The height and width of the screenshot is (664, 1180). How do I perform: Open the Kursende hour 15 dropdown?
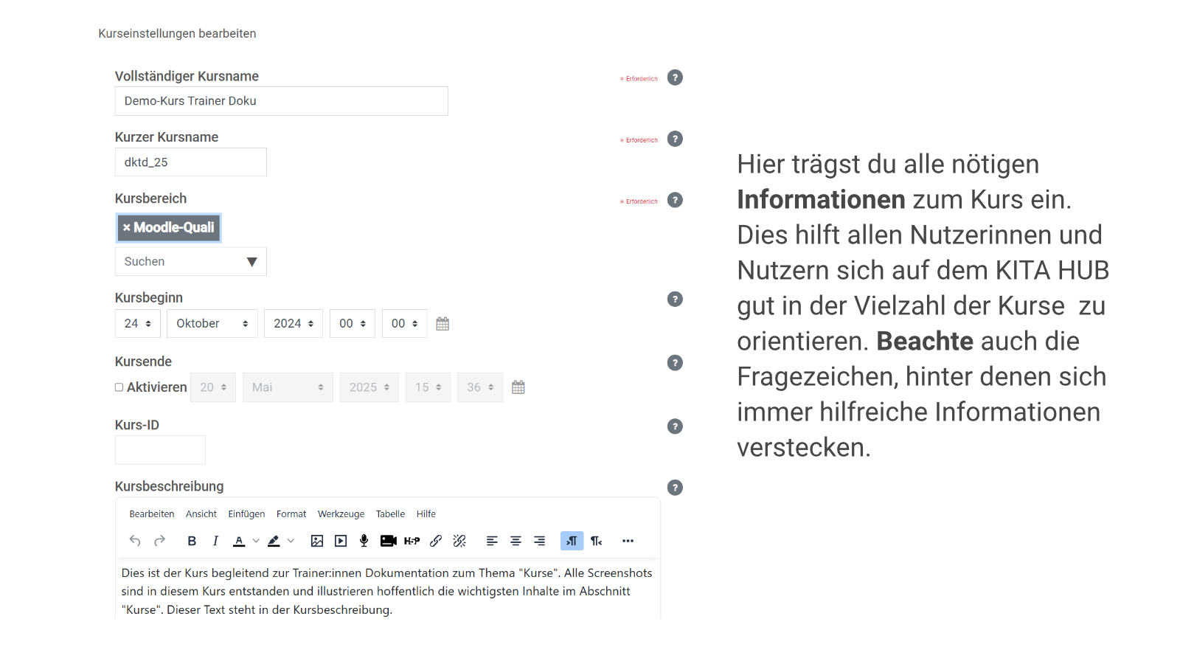428,387
